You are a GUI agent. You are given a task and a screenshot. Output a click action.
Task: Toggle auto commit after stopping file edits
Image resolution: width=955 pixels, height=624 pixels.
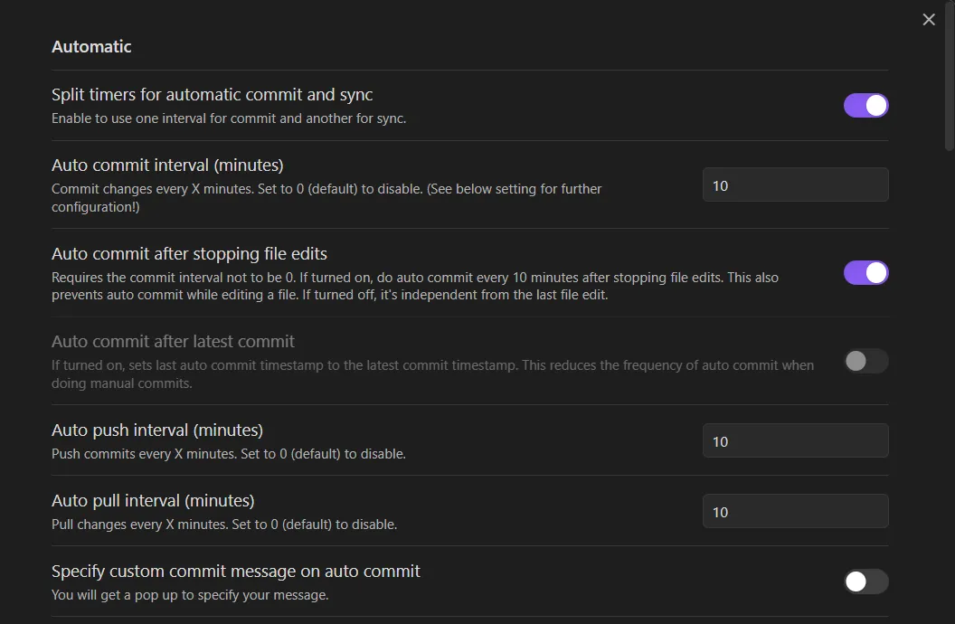point(865,272)
